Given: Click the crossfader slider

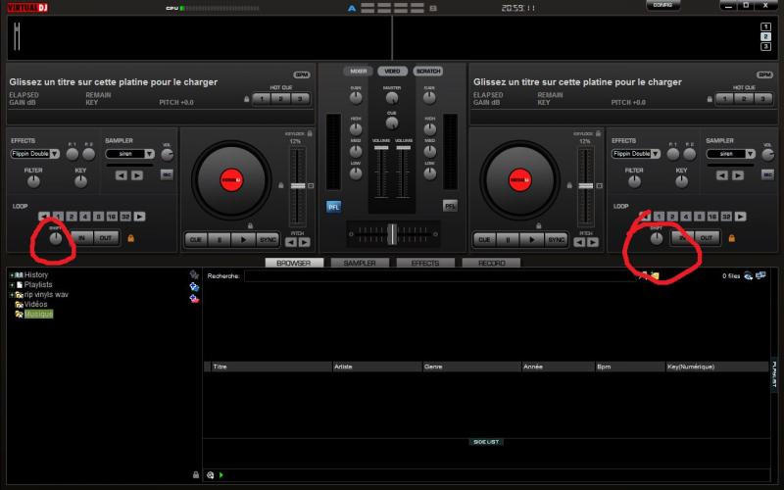Looking at the screenshot, I should (x=392, y=233).
